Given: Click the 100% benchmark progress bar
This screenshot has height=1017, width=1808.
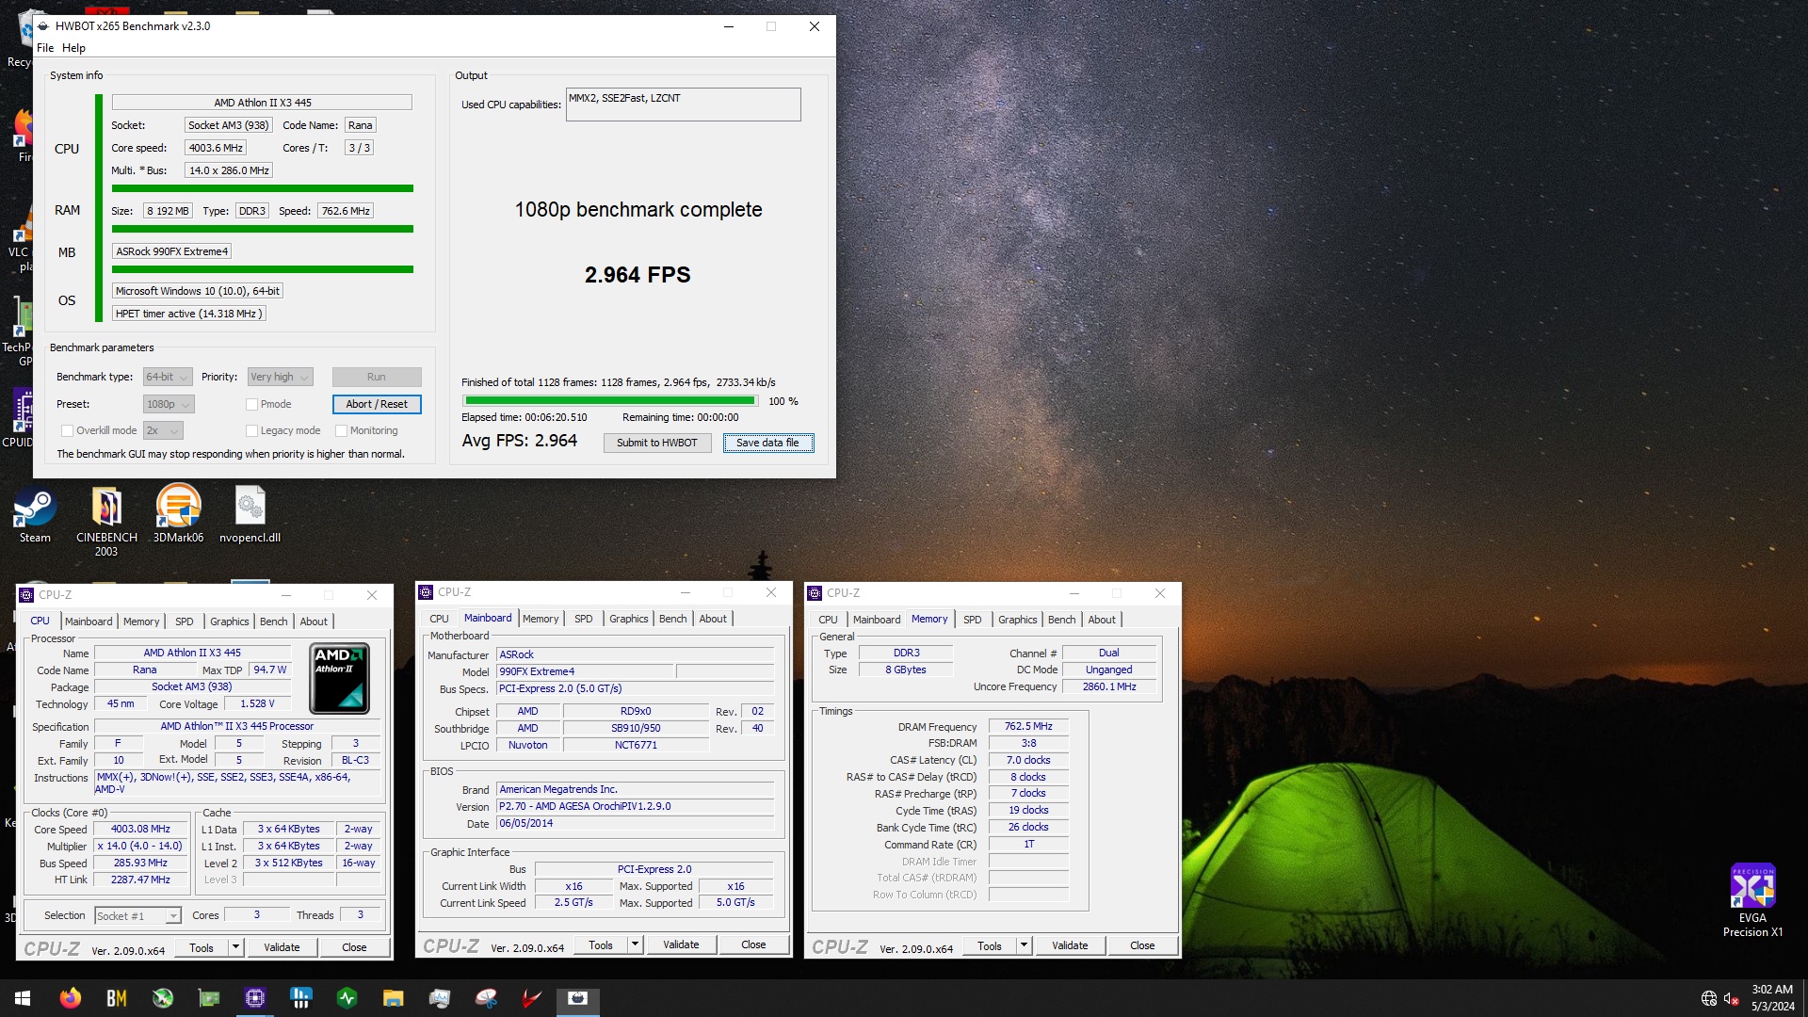Looking at the screenshot, I should point(610,401).
